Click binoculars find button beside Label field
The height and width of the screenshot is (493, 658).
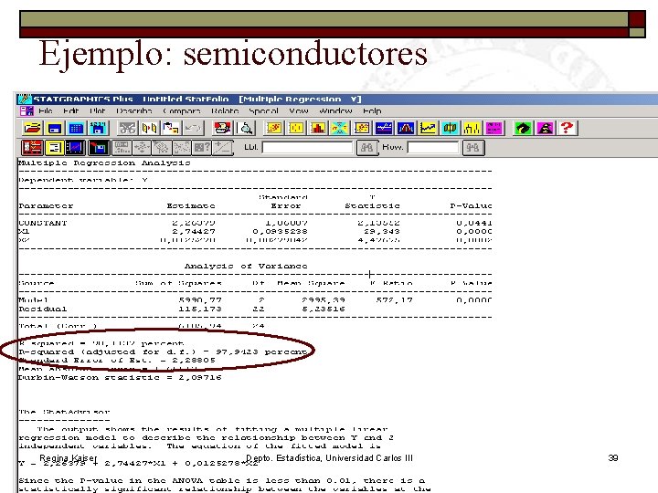(366, 148)
